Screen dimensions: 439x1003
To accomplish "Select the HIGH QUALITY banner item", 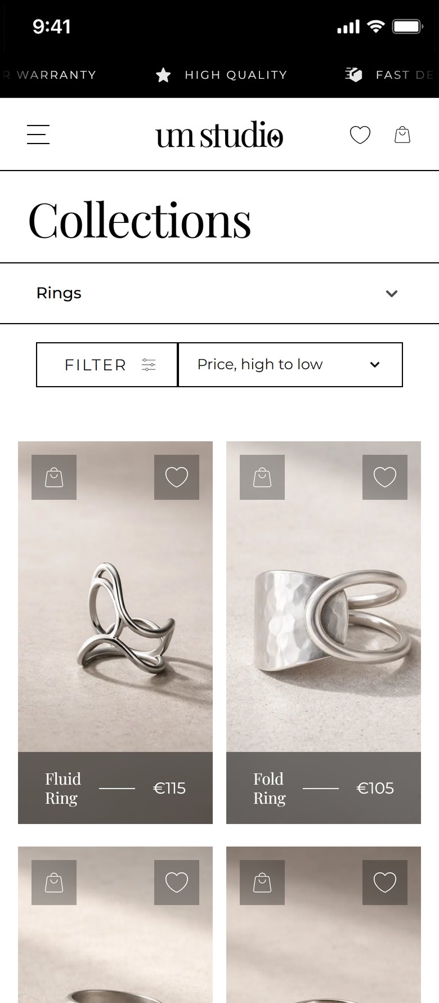I will [x=222, y=75].
